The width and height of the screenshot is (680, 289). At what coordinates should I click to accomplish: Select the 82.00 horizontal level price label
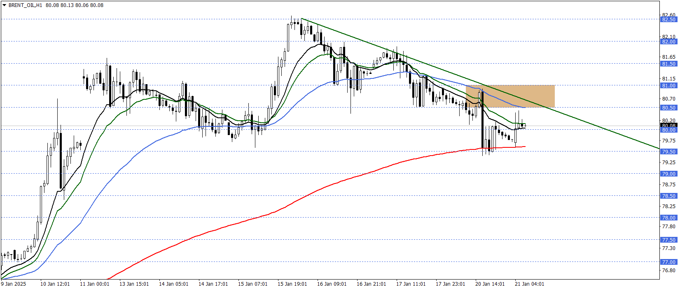pyautogui.click(x=668, y=41)
